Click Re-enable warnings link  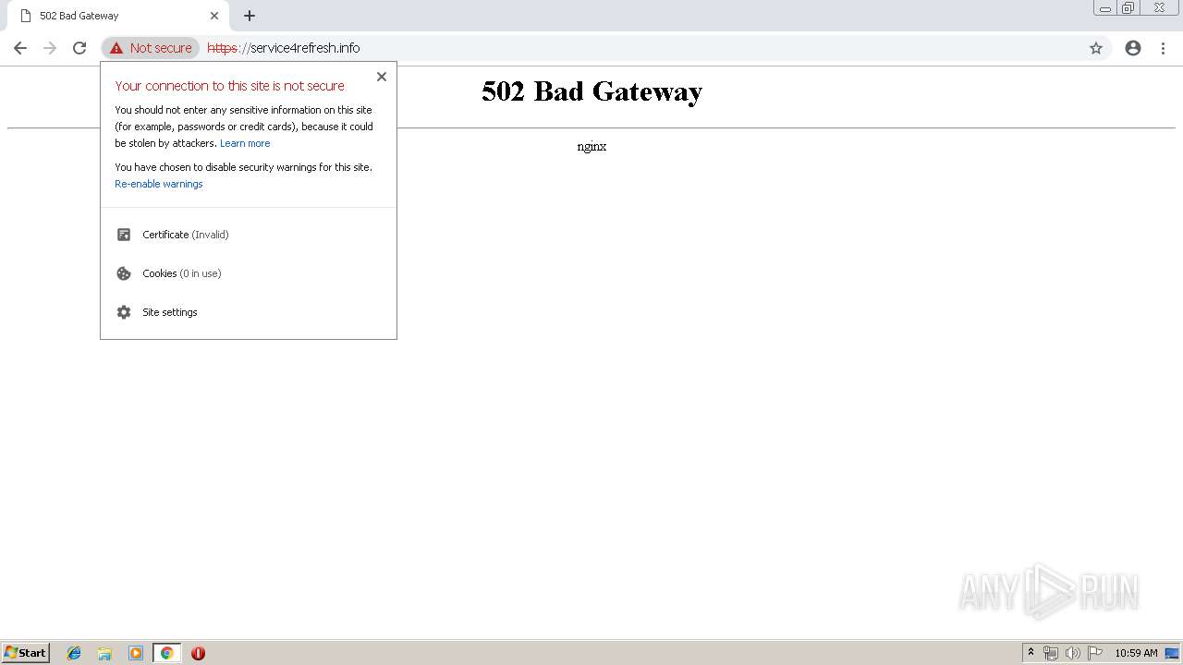click(159, 184)
